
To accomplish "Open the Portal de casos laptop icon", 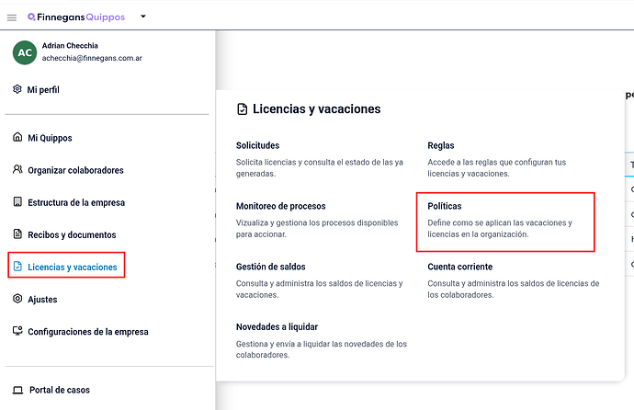I will pyautogui.click(x=17, y=390).
